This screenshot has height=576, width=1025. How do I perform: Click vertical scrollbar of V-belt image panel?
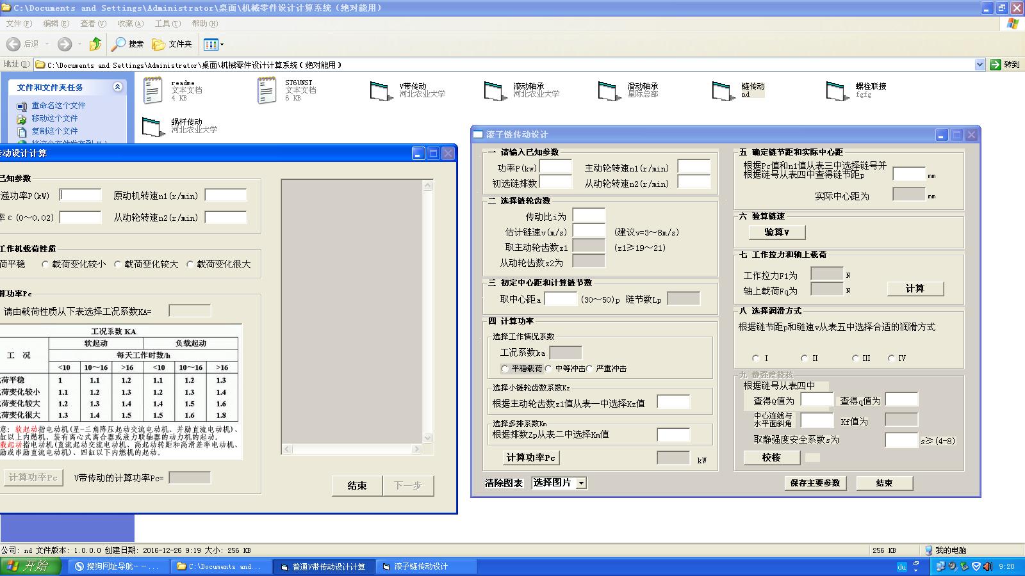428,312
